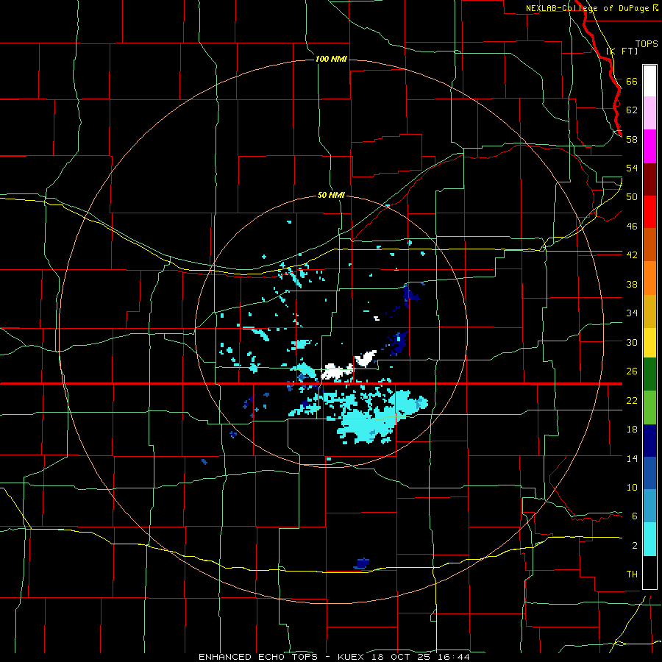Click the '42' legend value

coord(632,255)
